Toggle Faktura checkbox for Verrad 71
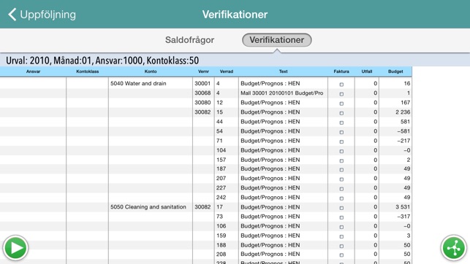Viewport: 470px width, 264px height. [x=341, y=141]
